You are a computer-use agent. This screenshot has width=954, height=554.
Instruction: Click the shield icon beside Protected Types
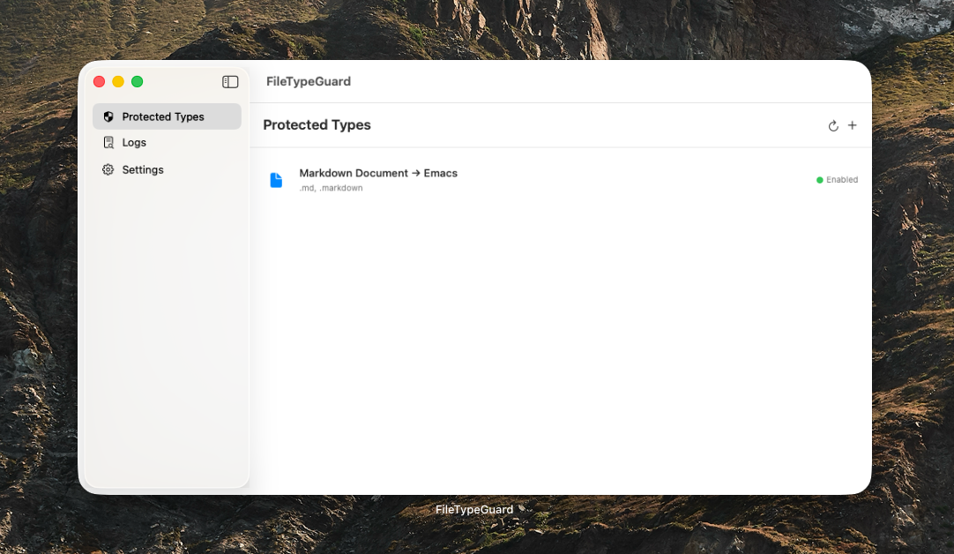pos(108,116)
